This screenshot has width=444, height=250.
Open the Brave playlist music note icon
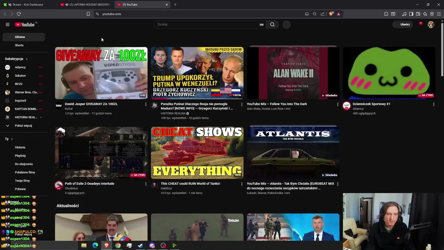[x=404, y=14]
